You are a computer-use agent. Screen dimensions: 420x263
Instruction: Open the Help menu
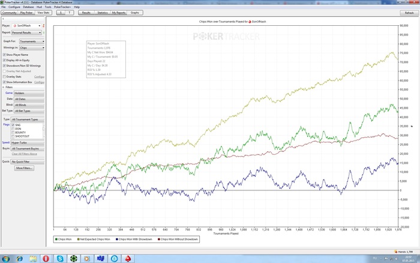tap(77, 7)
